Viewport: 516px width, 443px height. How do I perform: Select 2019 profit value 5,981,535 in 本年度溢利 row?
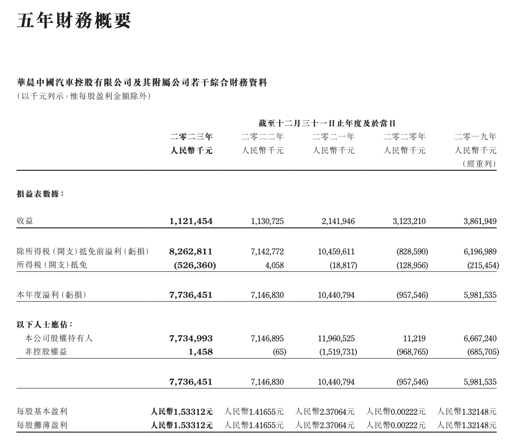(x=480, y=295)
